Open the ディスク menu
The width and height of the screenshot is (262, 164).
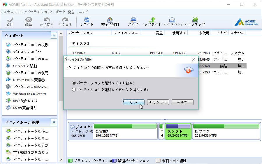coord(21,12)
